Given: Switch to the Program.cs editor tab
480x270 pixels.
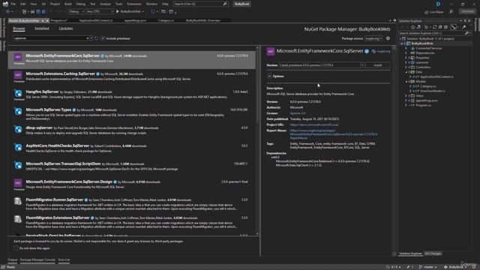Looking at the screenshot, I should point(59,20).
